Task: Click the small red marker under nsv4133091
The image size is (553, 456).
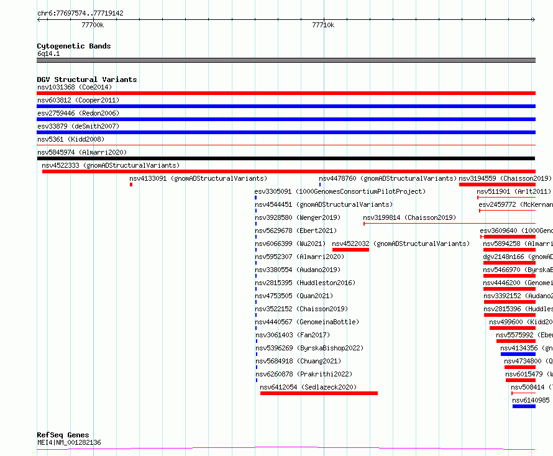Action: [131, 185]
